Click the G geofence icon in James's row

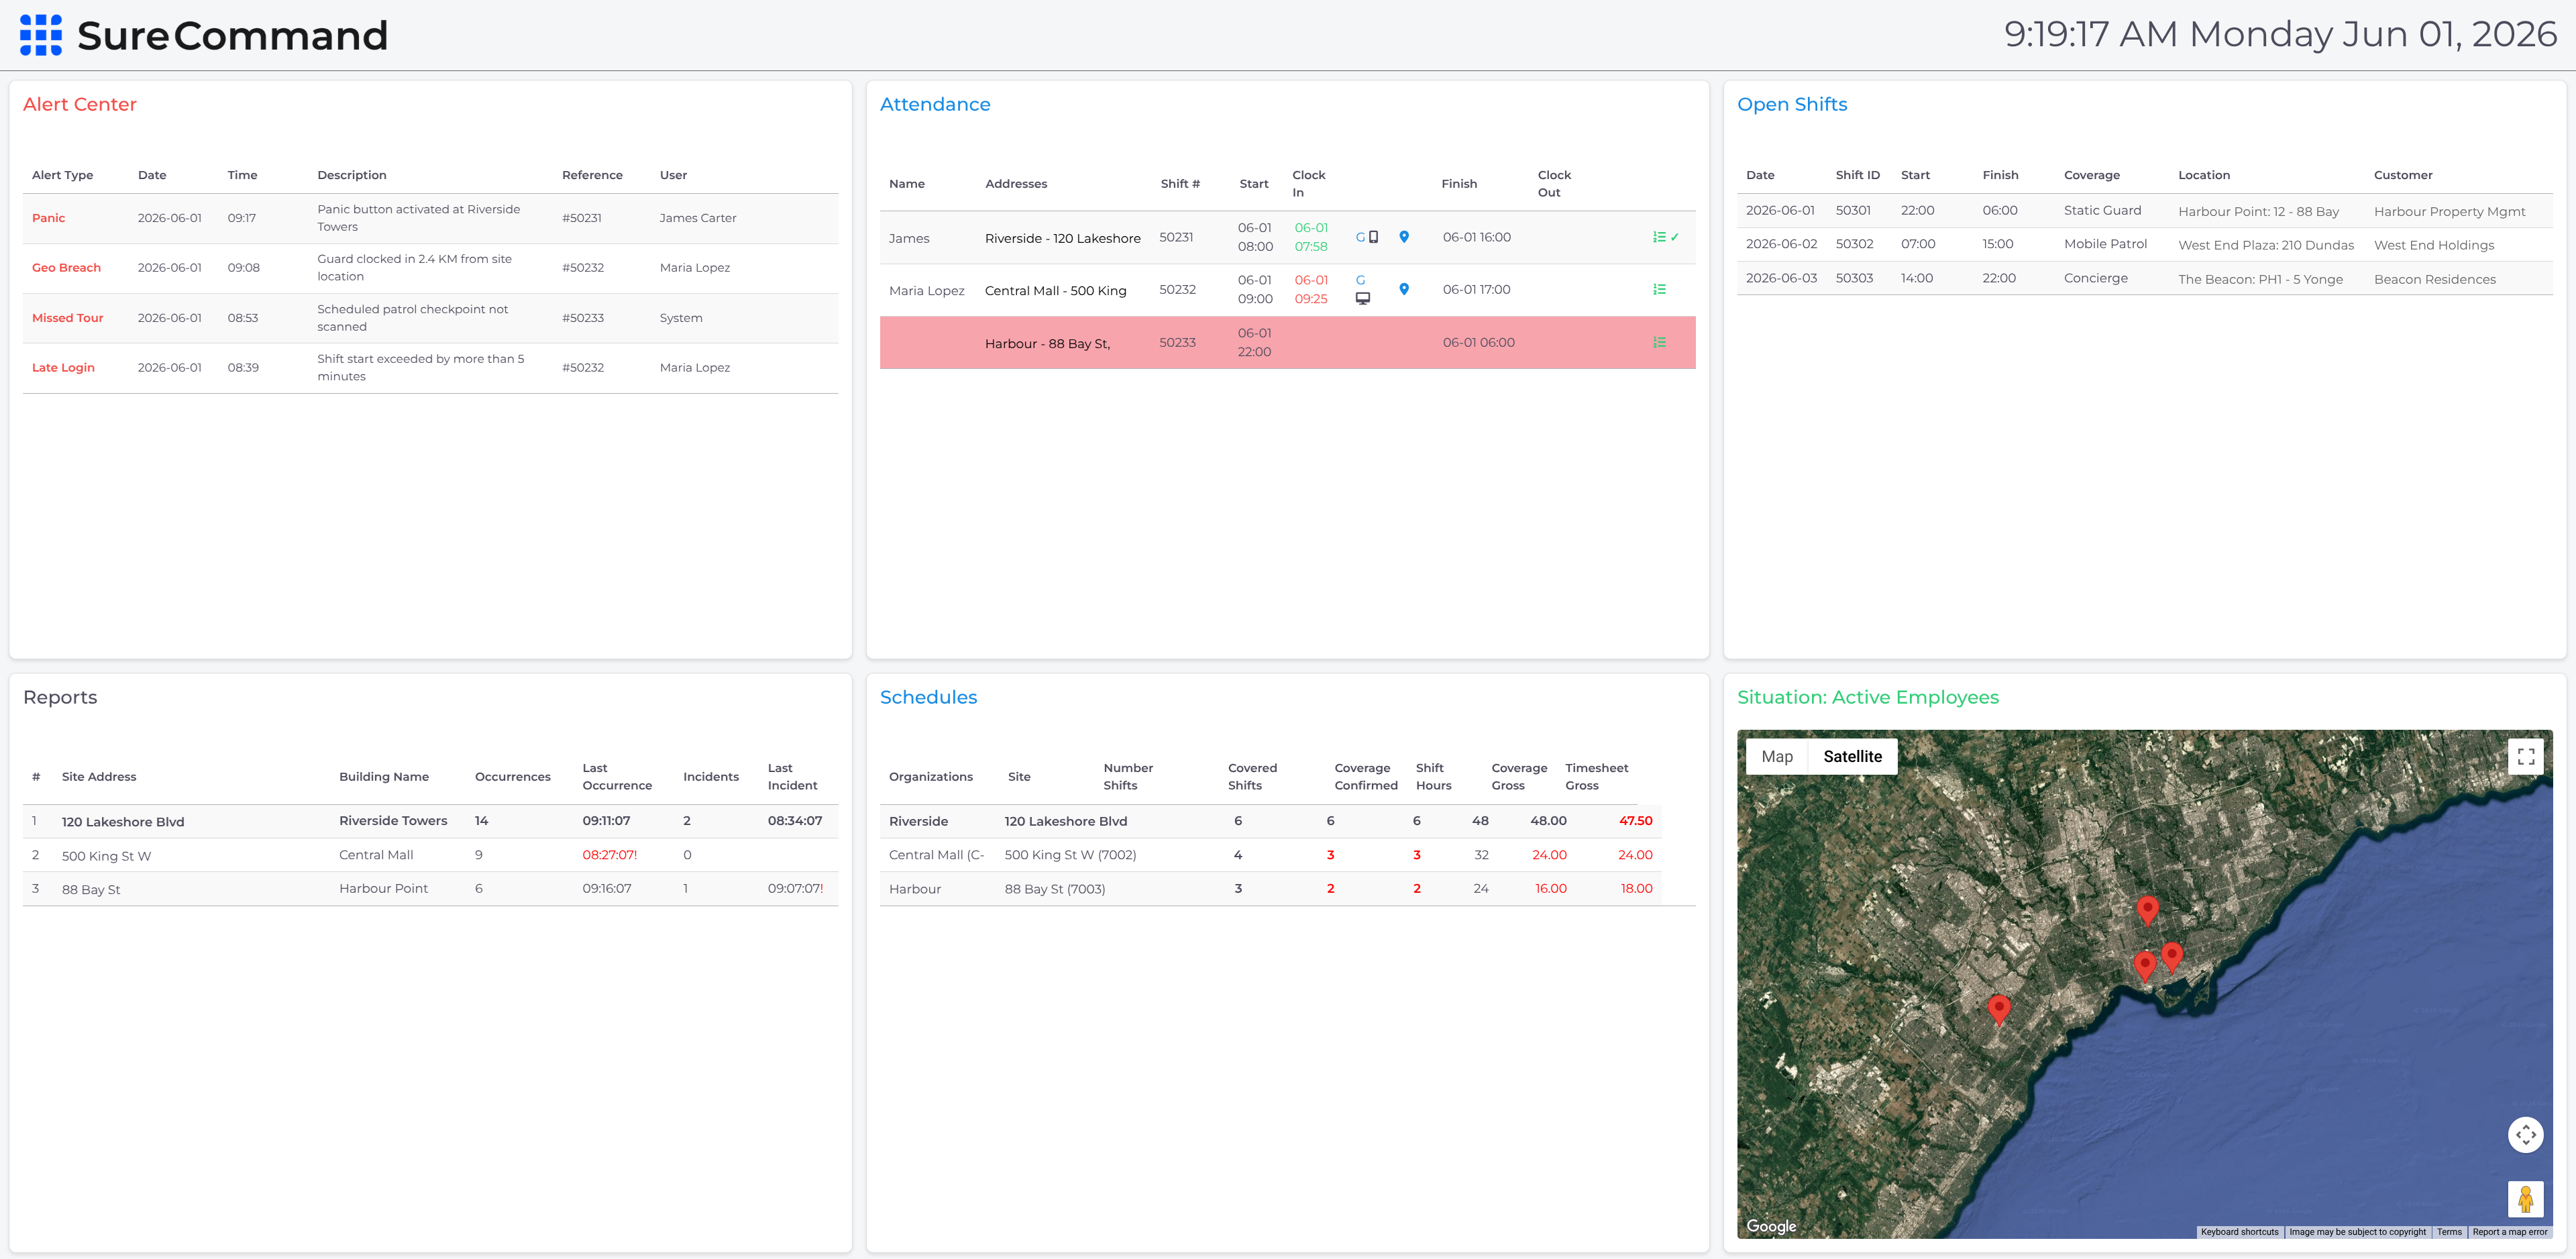pos(1360,238)
